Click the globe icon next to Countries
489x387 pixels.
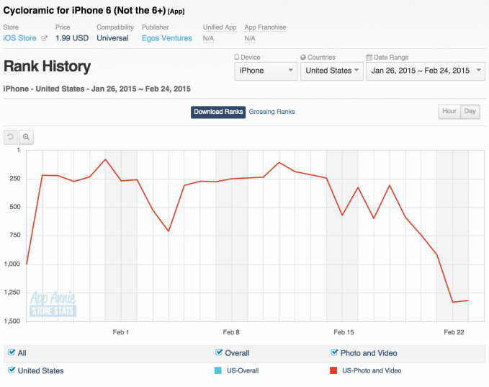click(x=303, y=57)
